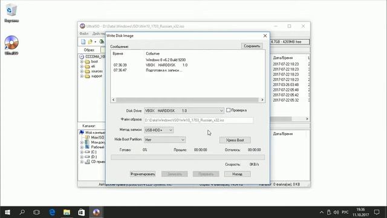Click the Записать button
Image resolution: width=387 pixels, height=218 pixels.
175,174
